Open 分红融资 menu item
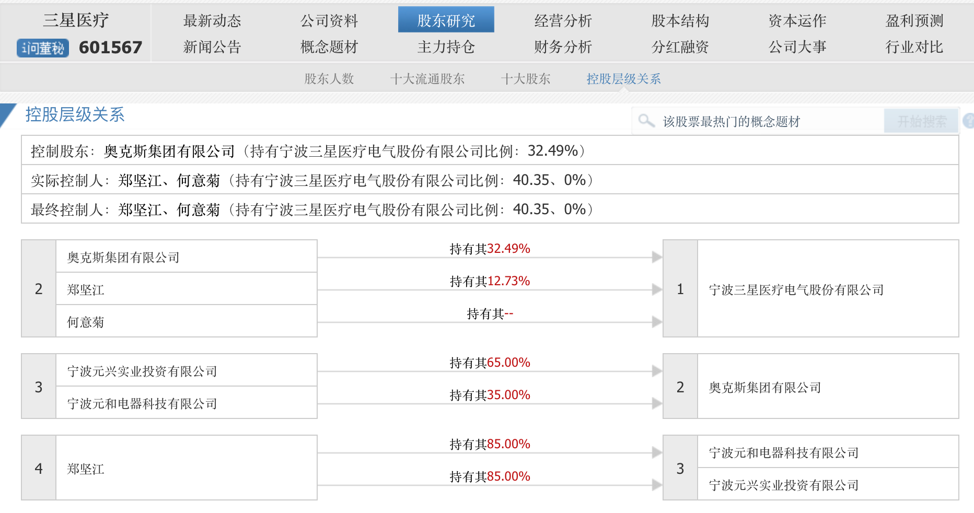This screenshot has width=974, height=513. point(680,47)
